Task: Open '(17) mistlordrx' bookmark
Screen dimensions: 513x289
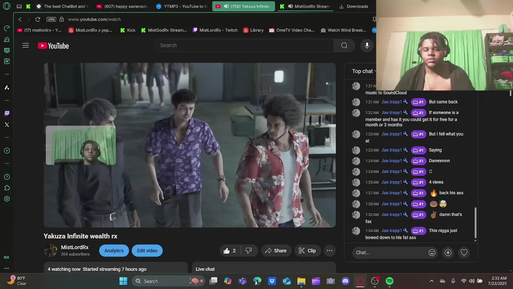Action: pos(39,30)
